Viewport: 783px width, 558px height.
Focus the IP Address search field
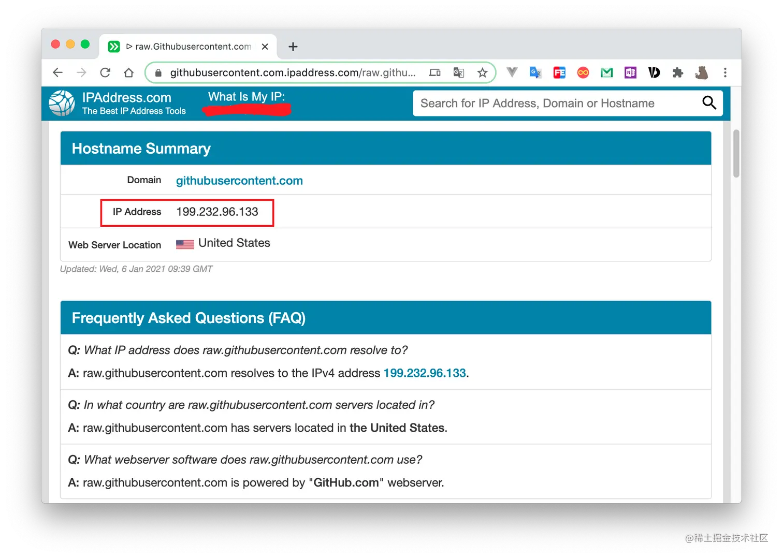(556, 104)
